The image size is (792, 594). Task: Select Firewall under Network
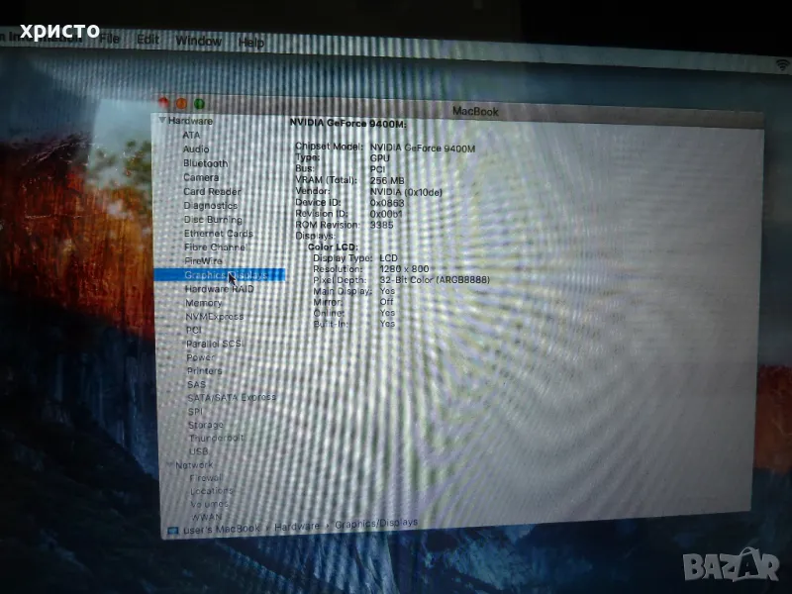coord(206,478)
